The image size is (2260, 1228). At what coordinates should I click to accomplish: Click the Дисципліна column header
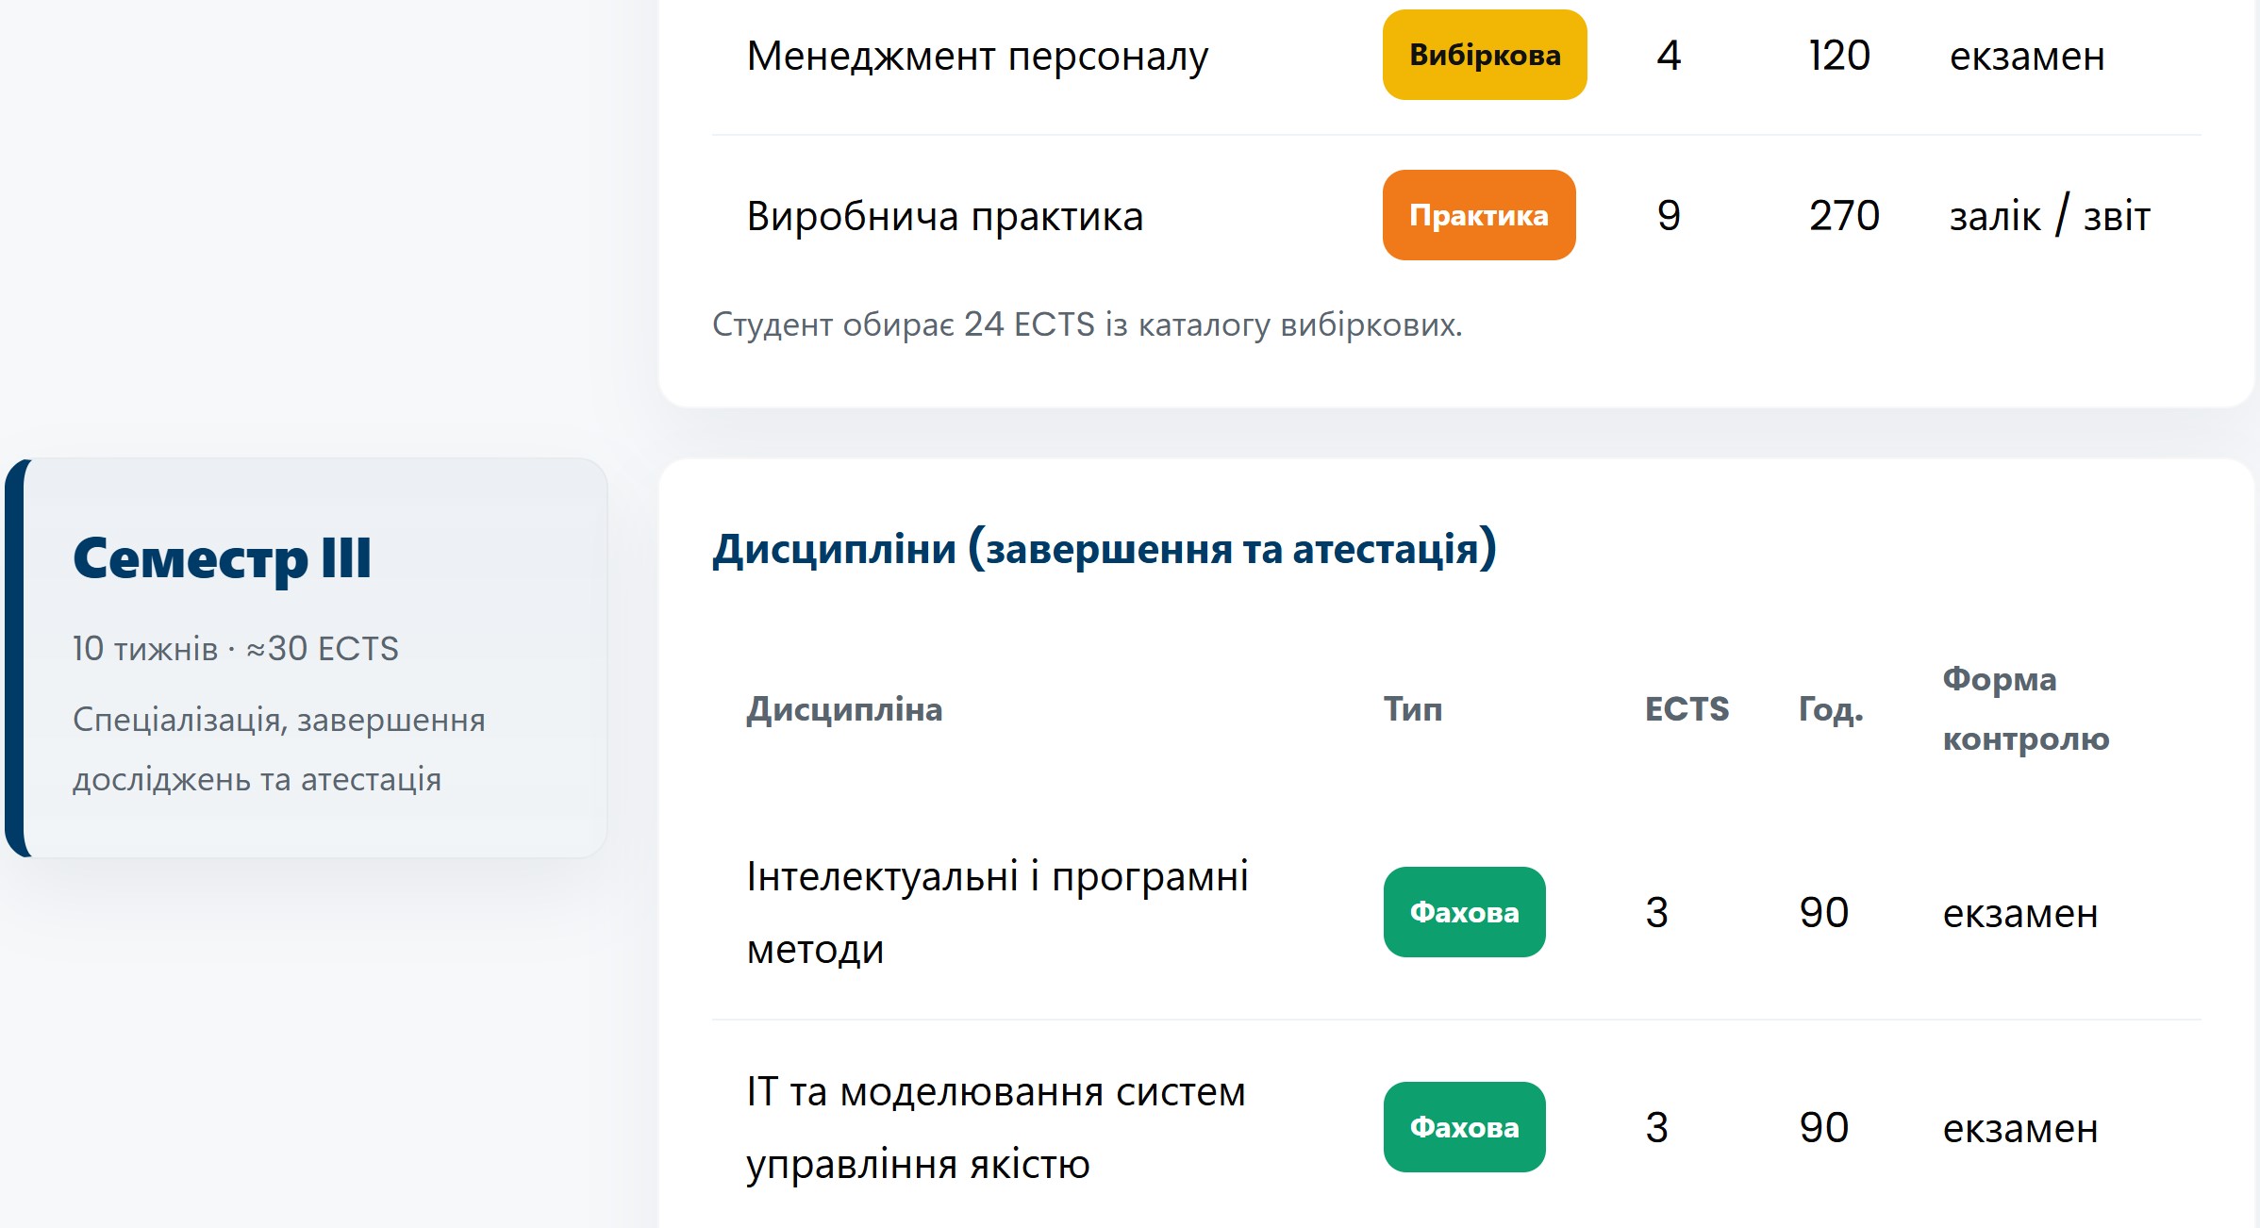(x=844, y=709)
